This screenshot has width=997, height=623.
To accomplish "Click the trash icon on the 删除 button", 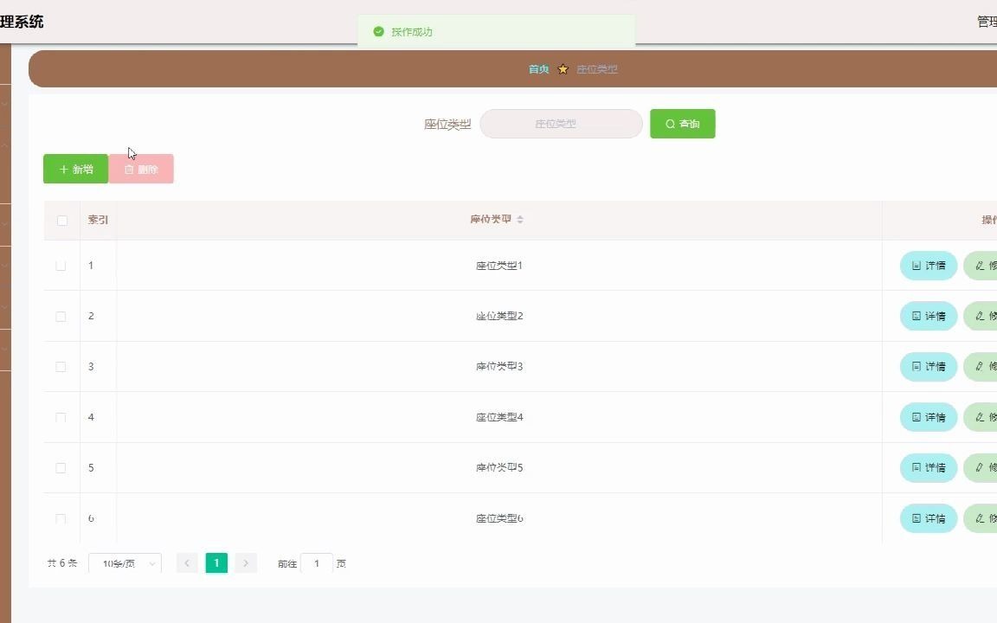I will 126,169.
